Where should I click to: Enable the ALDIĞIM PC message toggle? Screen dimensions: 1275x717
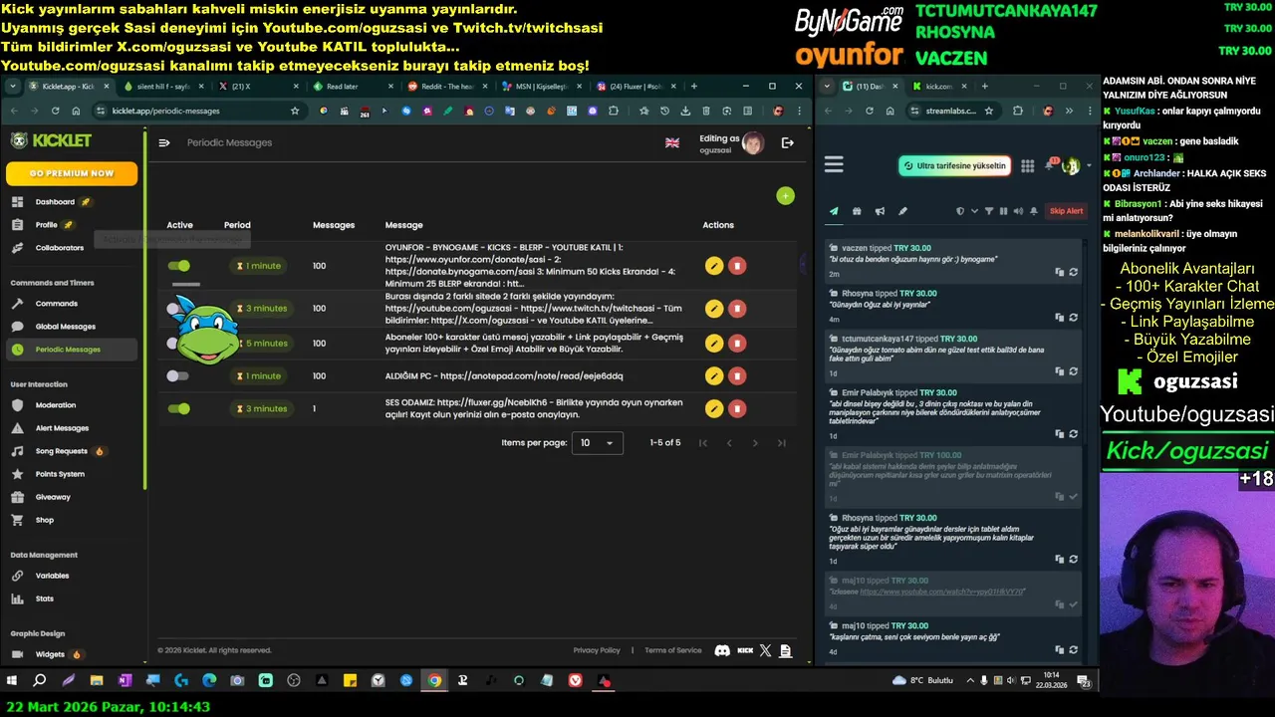coord(178,375)
